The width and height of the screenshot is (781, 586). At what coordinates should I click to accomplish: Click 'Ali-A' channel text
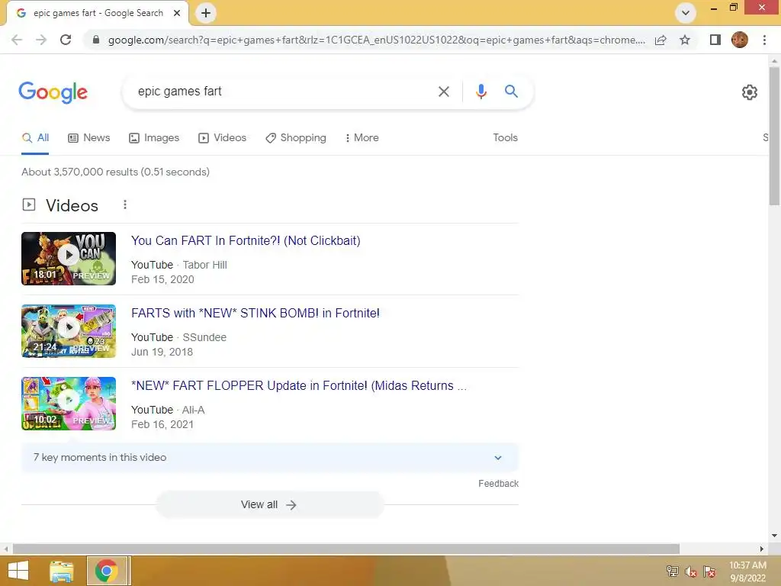193,410
